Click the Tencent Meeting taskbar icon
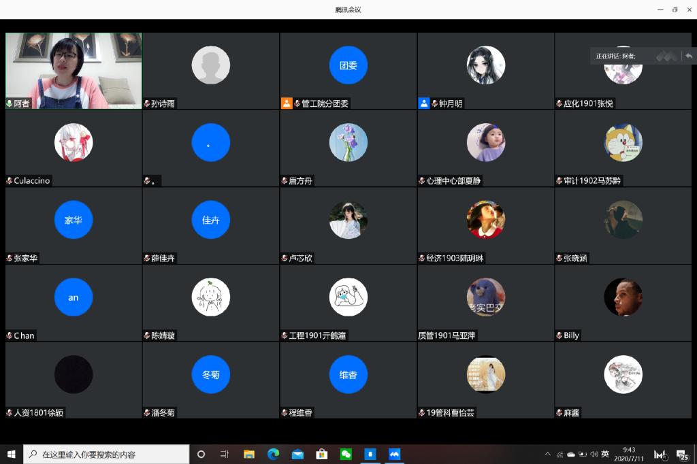The image size is (697, 464). click(x=394, y=454)
